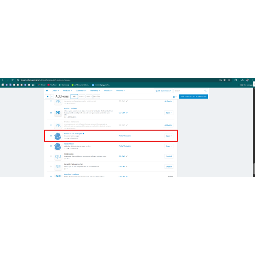255x255 pixels.
Task: Expand the Open dropdown for Product reviews
Action: tap(169, 113)
